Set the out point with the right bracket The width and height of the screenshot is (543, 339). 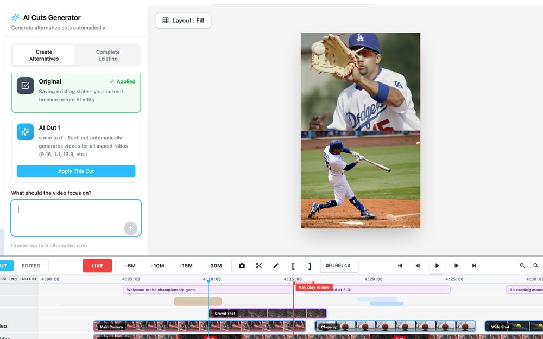[x=310, y=266]
